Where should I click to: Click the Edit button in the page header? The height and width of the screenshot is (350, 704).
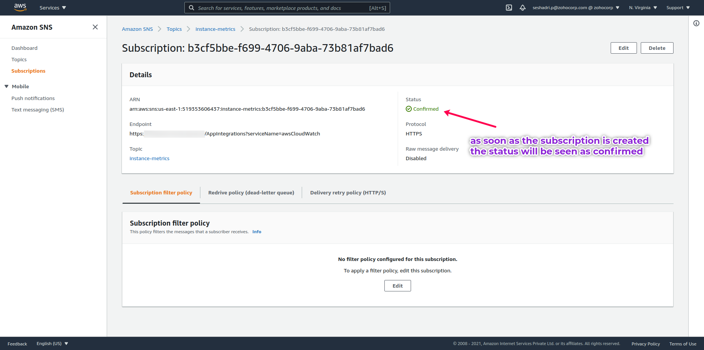click(624, 48)
